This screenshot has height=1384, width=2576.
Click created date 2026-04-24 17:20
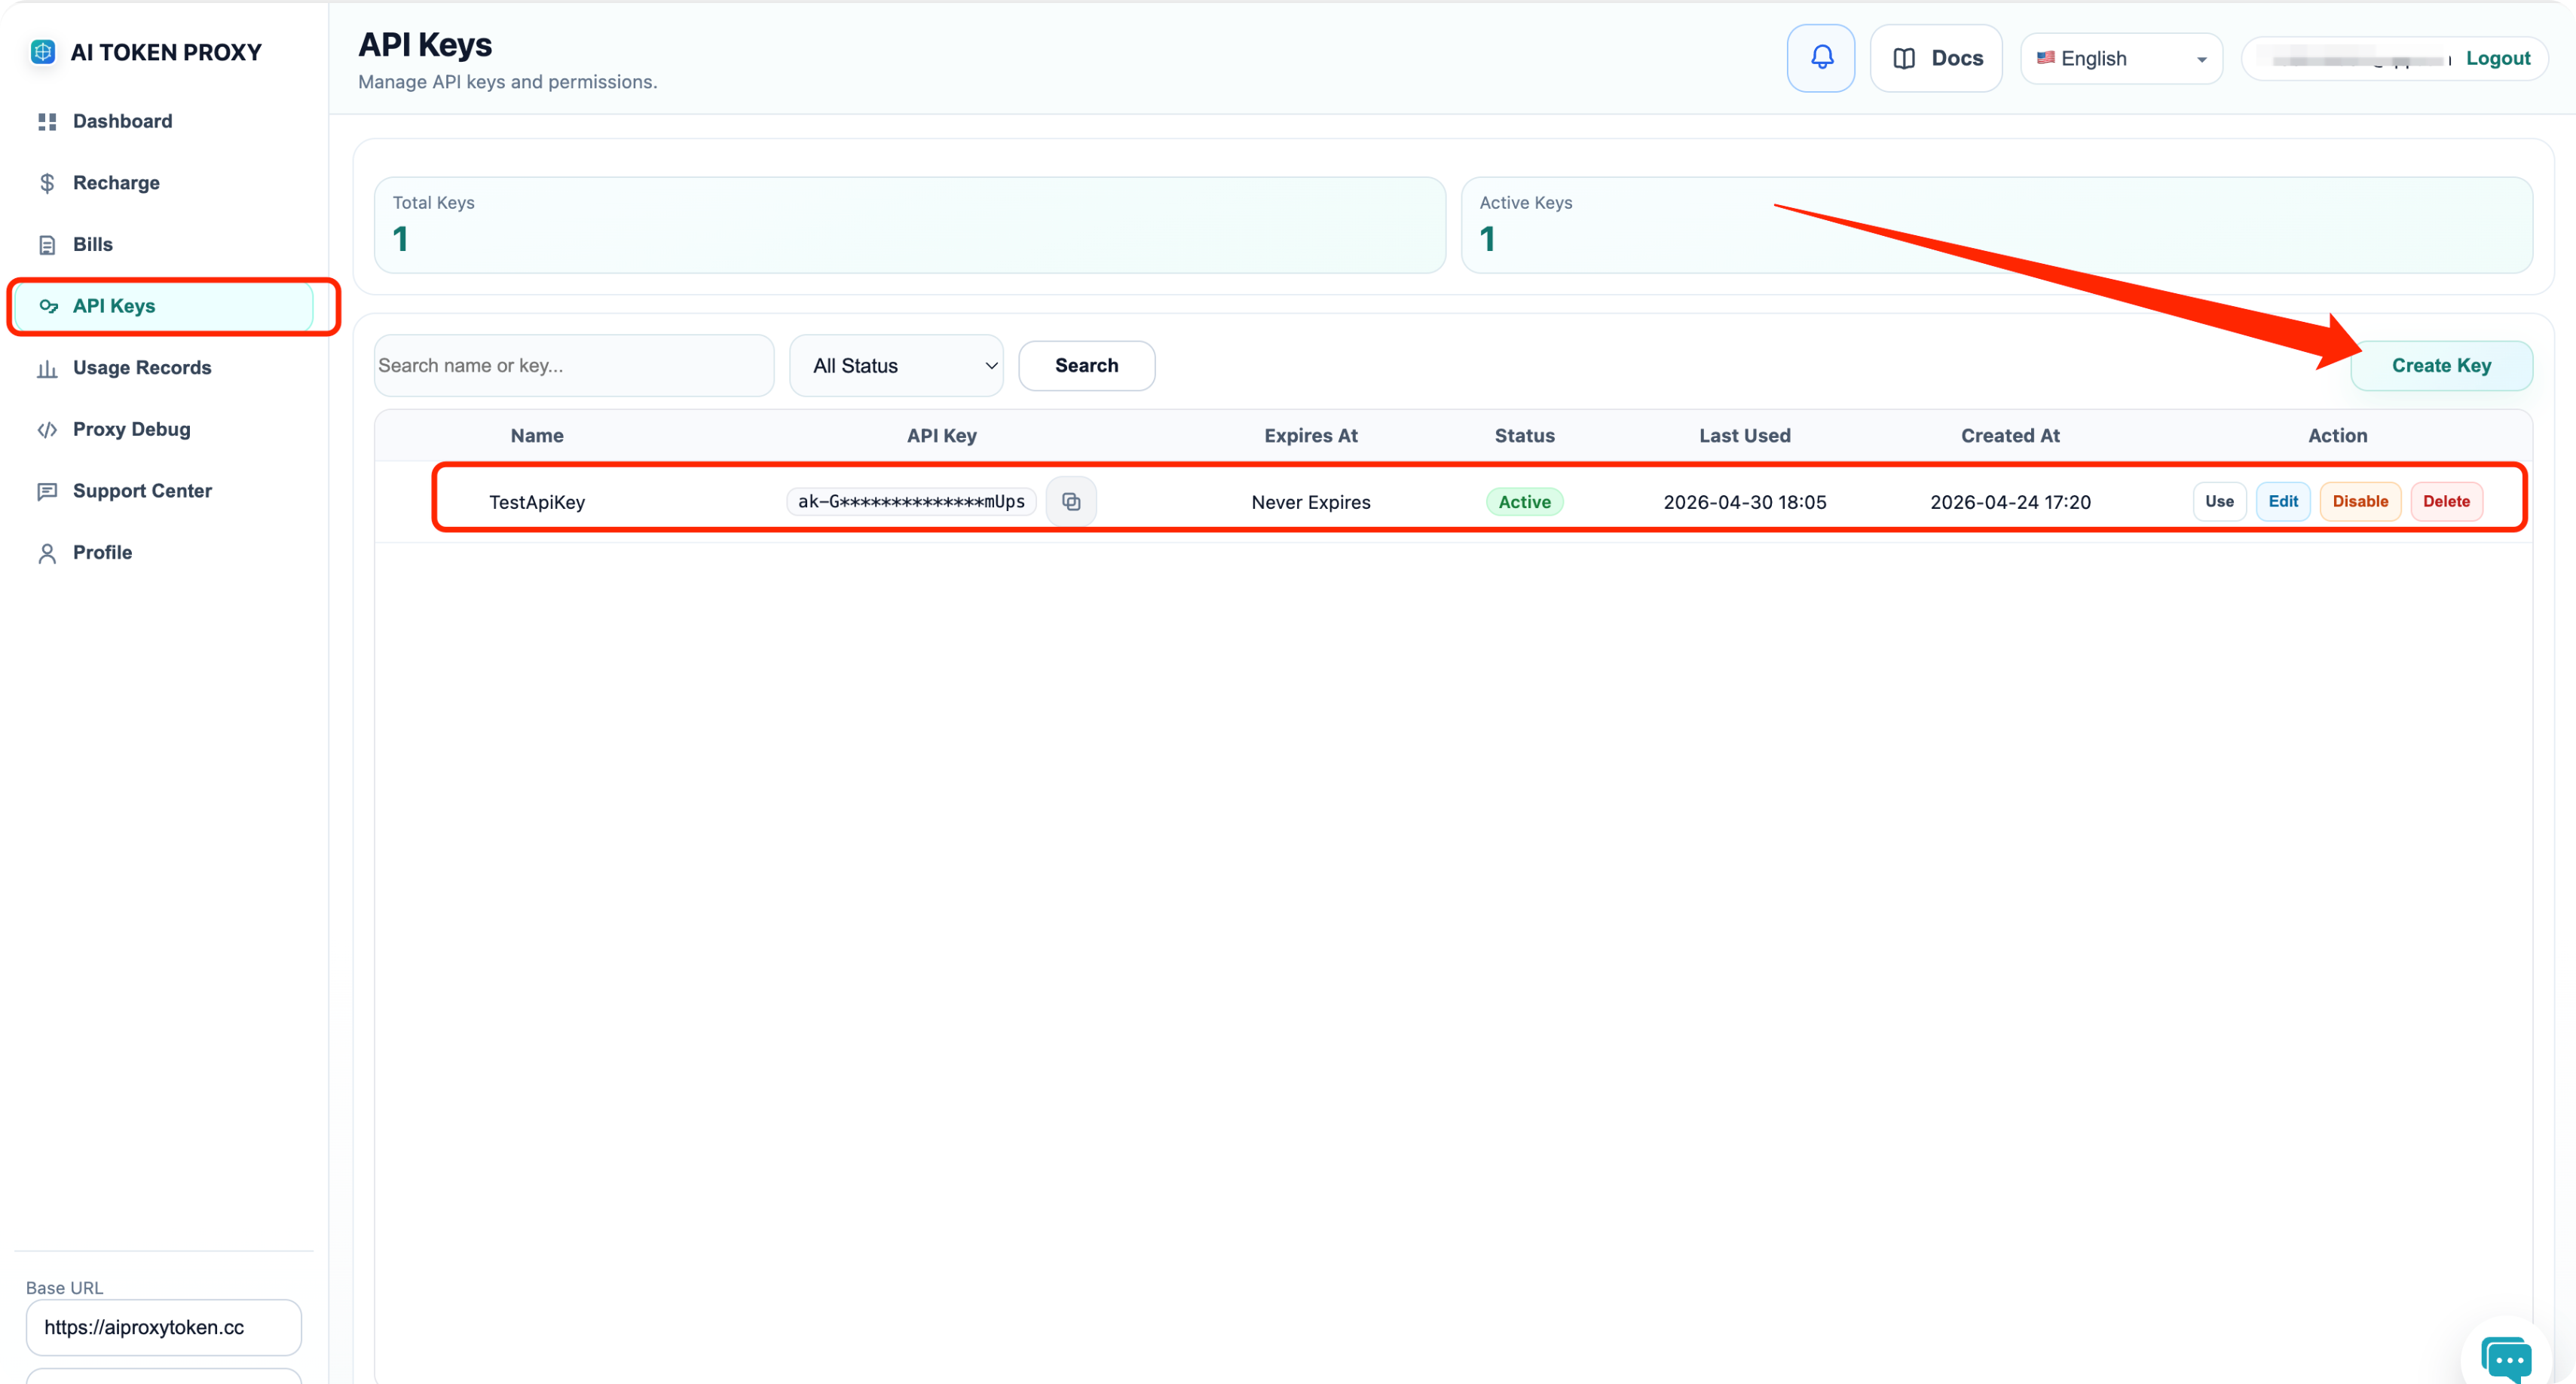click(x=2010, y=502)
